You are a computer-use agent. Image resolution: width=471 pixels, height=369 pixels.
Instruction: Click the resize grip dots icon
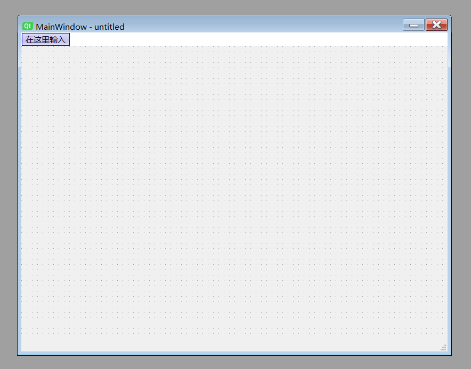point(443,348)
